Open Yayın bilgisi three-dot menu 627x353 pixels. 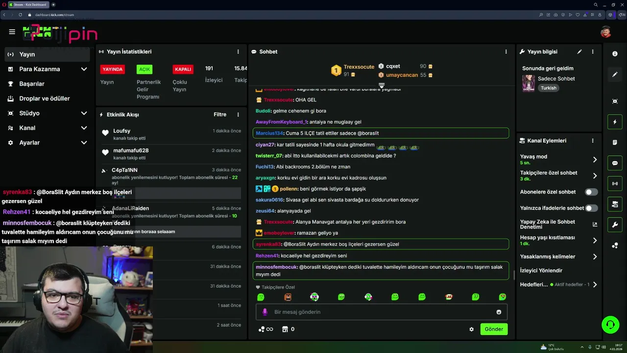593,51
